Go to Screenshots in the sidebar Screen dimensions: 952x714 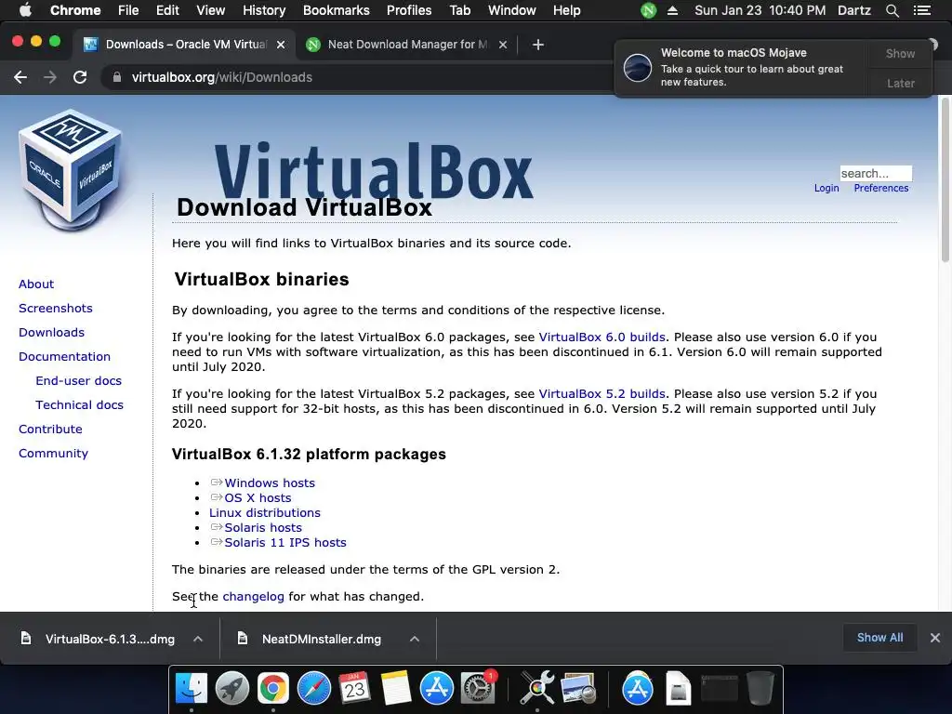(x=55, y=308)
